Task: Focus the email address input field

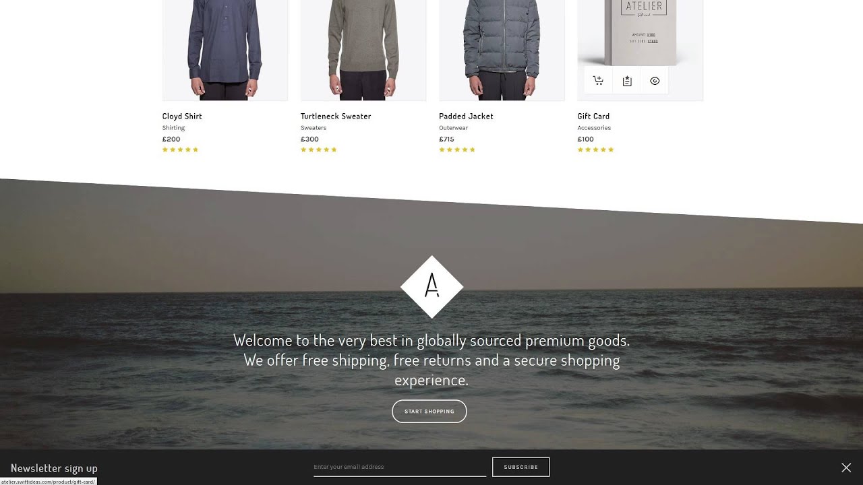Action: [400, 467]
